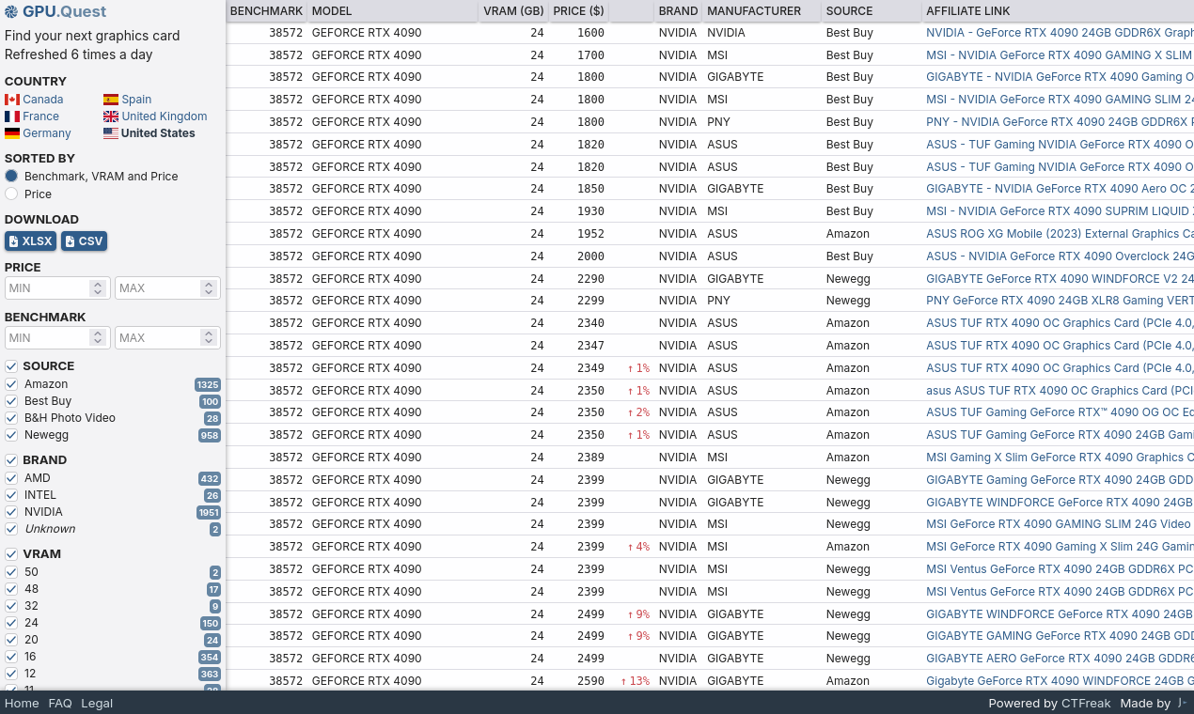The height and width of the screenshot is (714, 1194).
Task: Open Gigabyte RTX 4090 WINDFORCE $2590 Amazon link
Action: [1060, 681]
